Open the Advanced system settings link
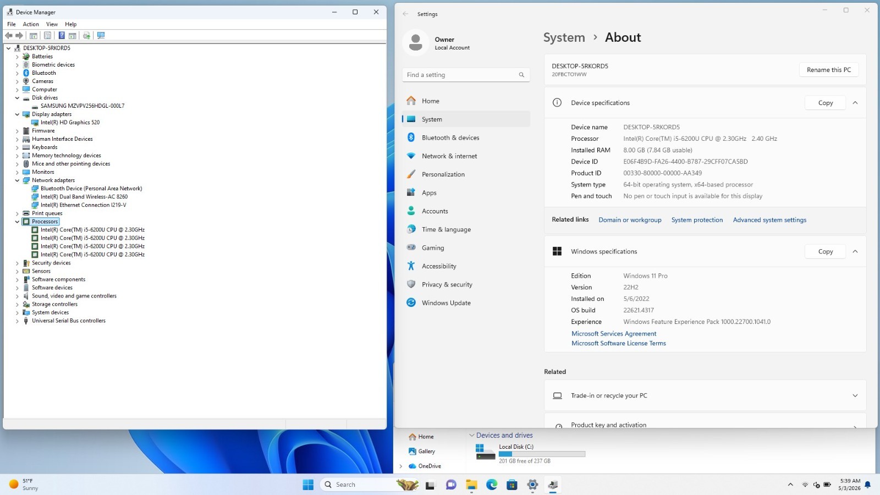The image size is (880, 495). 769,220
